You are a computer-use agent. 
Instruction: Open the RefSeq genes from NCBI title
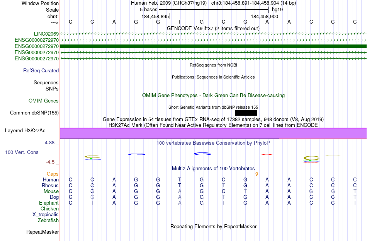click(x=213, y=65)
